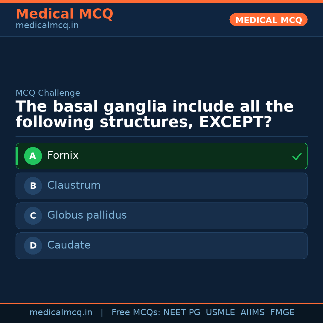
Task: Click the FMGE footer text
Action: click(282, 312)
